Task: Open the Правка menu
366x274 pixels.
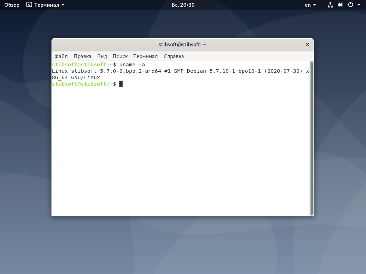Action: coord(83,56)
